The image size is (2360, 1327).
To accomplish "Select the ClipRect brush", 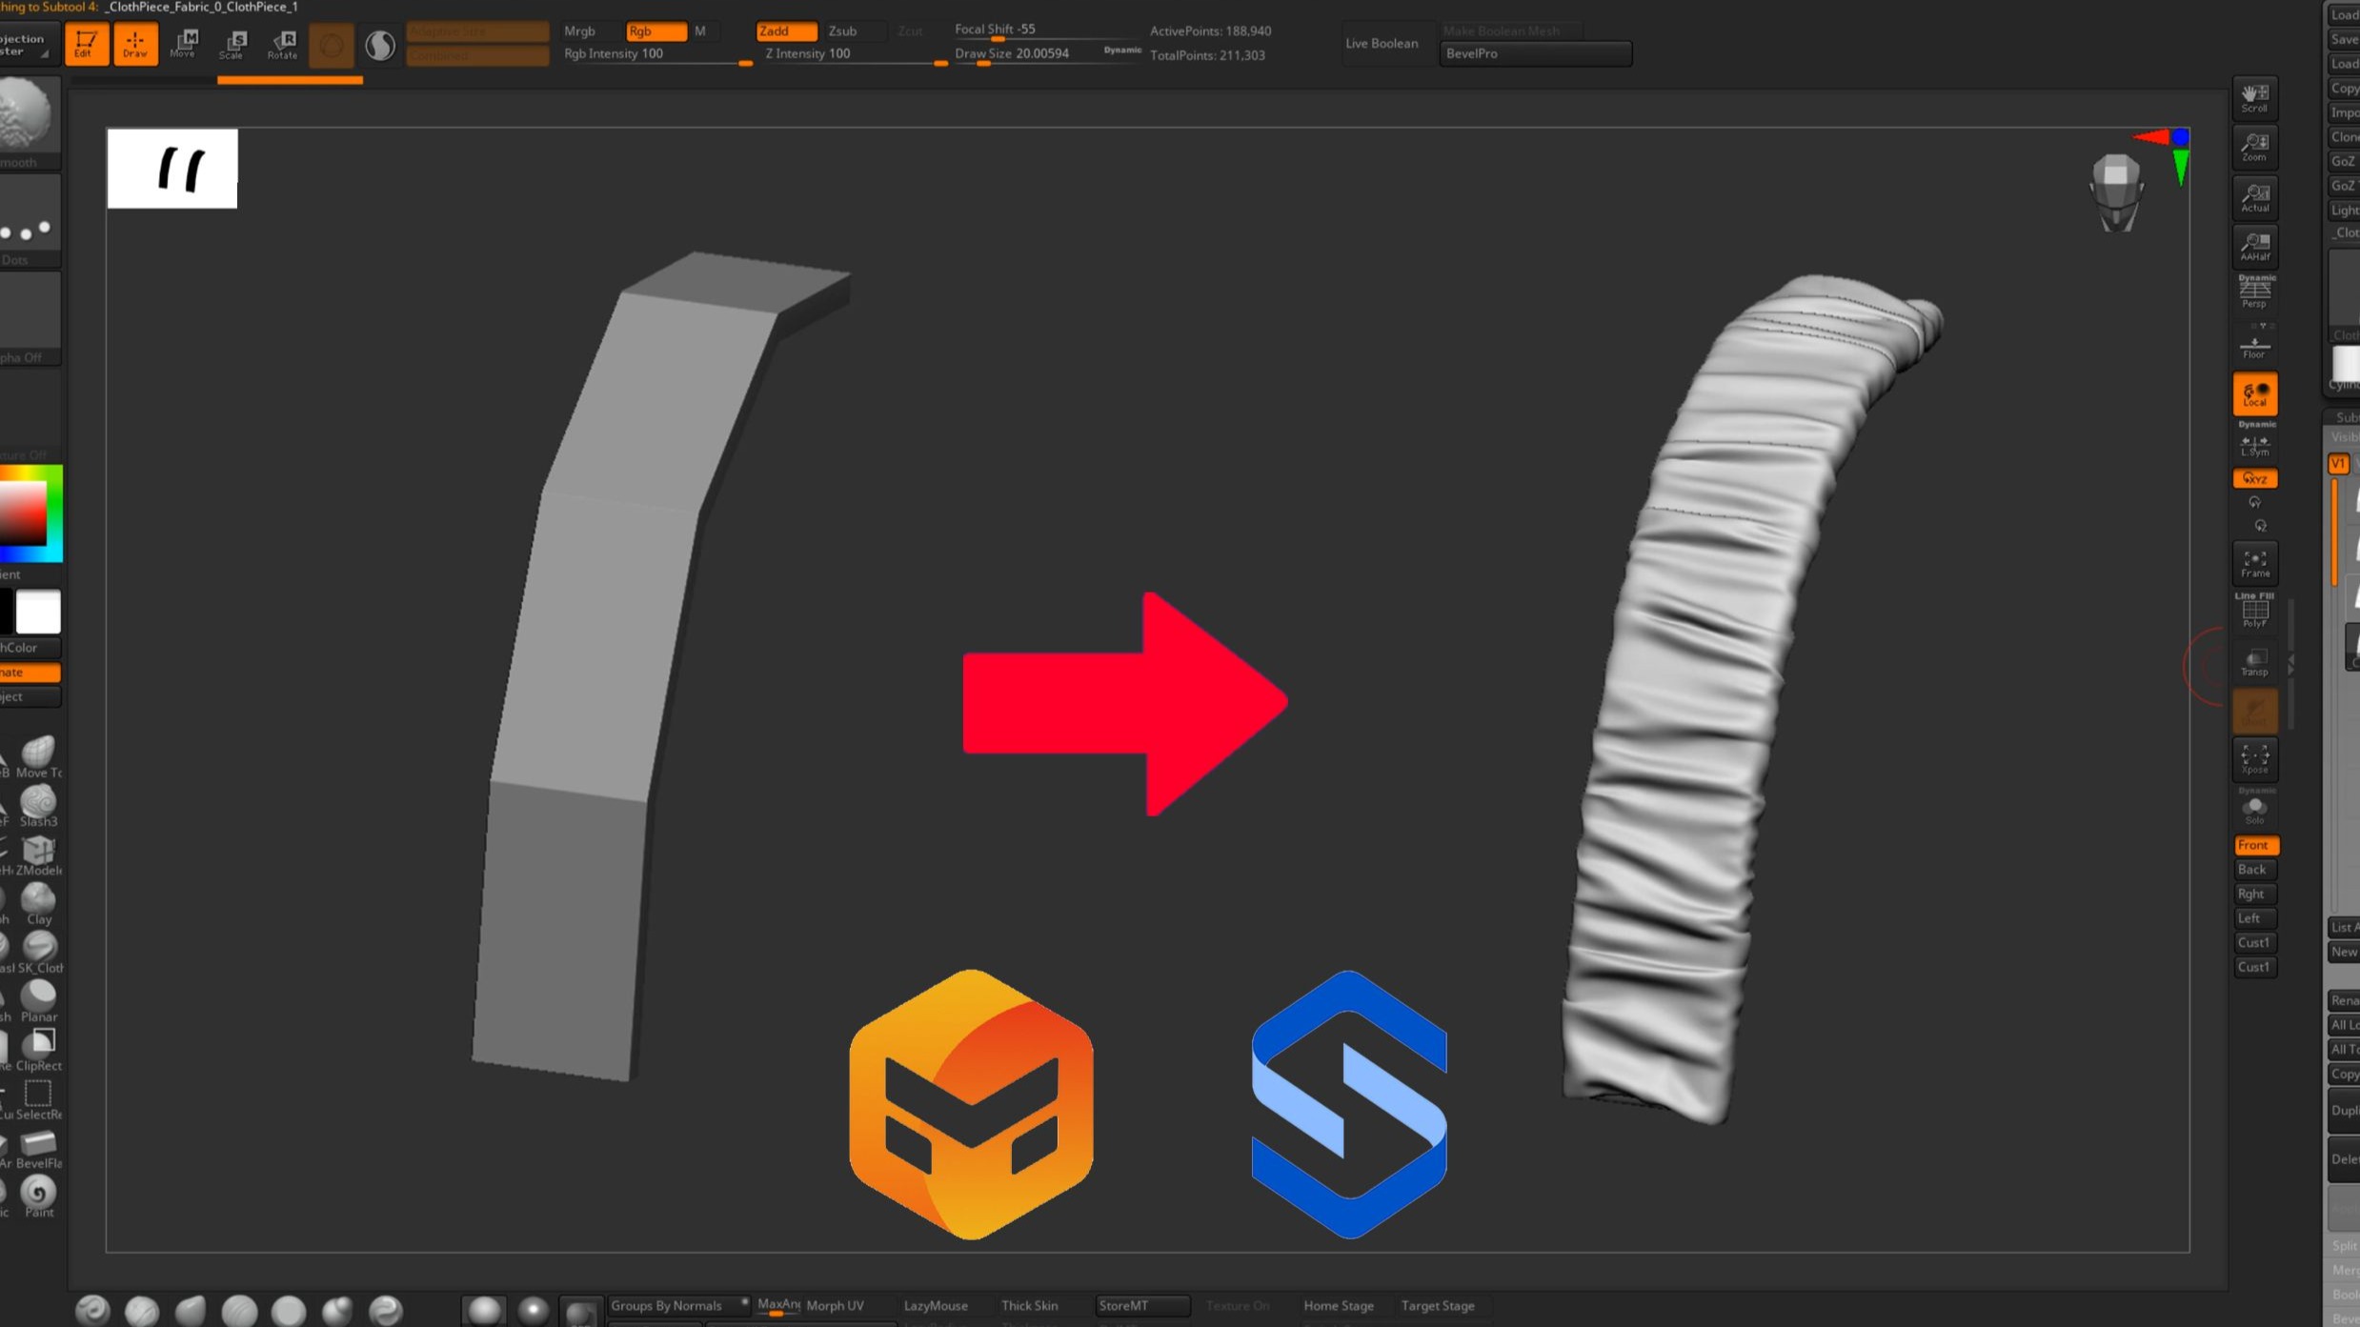I will pyautogui.click(x=38, y=1051).
